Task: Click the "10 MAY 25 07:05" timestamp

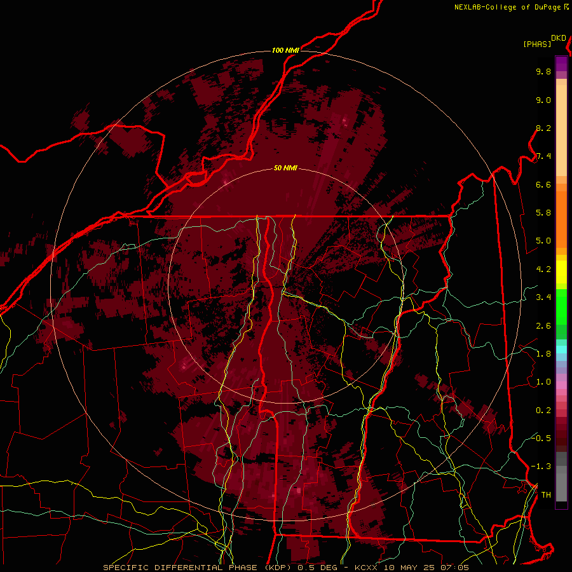Action: point(426,568)
